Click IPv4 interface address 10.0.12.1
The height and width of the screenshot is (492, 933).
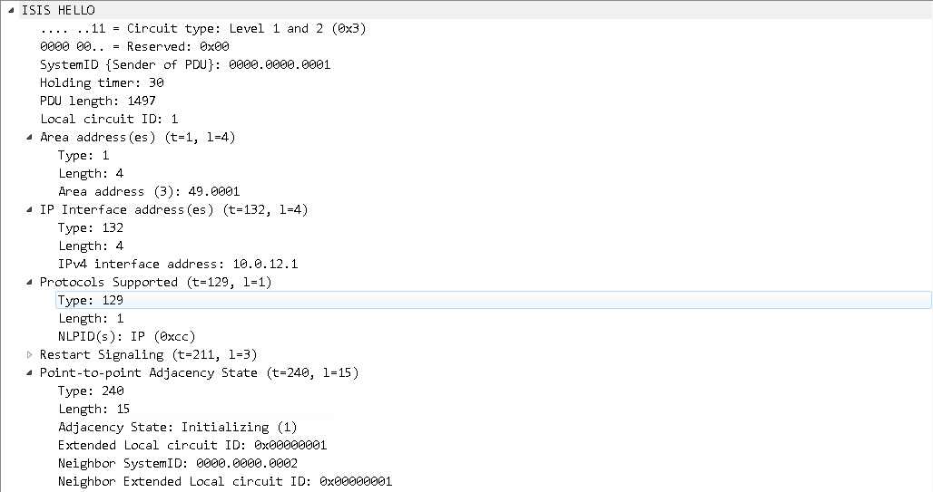pyautogui.click(x=178, y=264)
